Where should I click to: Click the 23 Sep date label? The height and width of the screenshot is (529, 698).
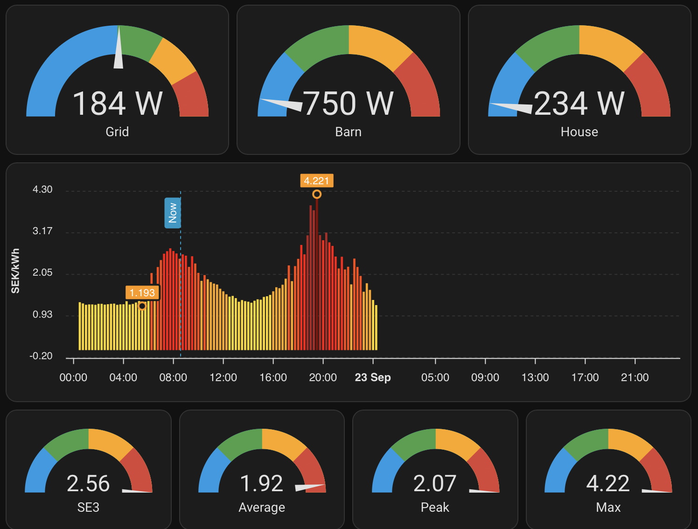pos(373,377)
